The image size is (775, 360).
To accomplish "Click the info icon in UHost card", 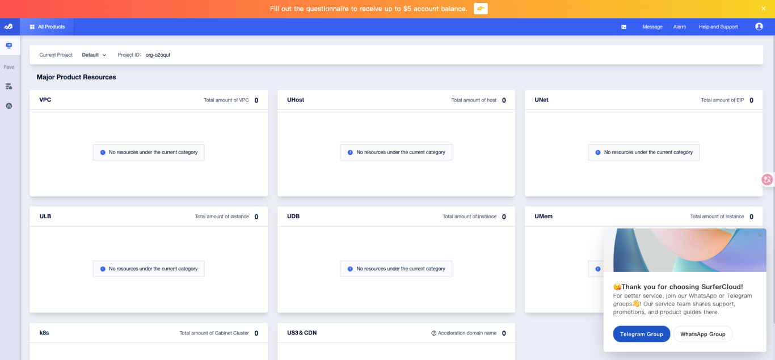I will (x=350, y=153).
